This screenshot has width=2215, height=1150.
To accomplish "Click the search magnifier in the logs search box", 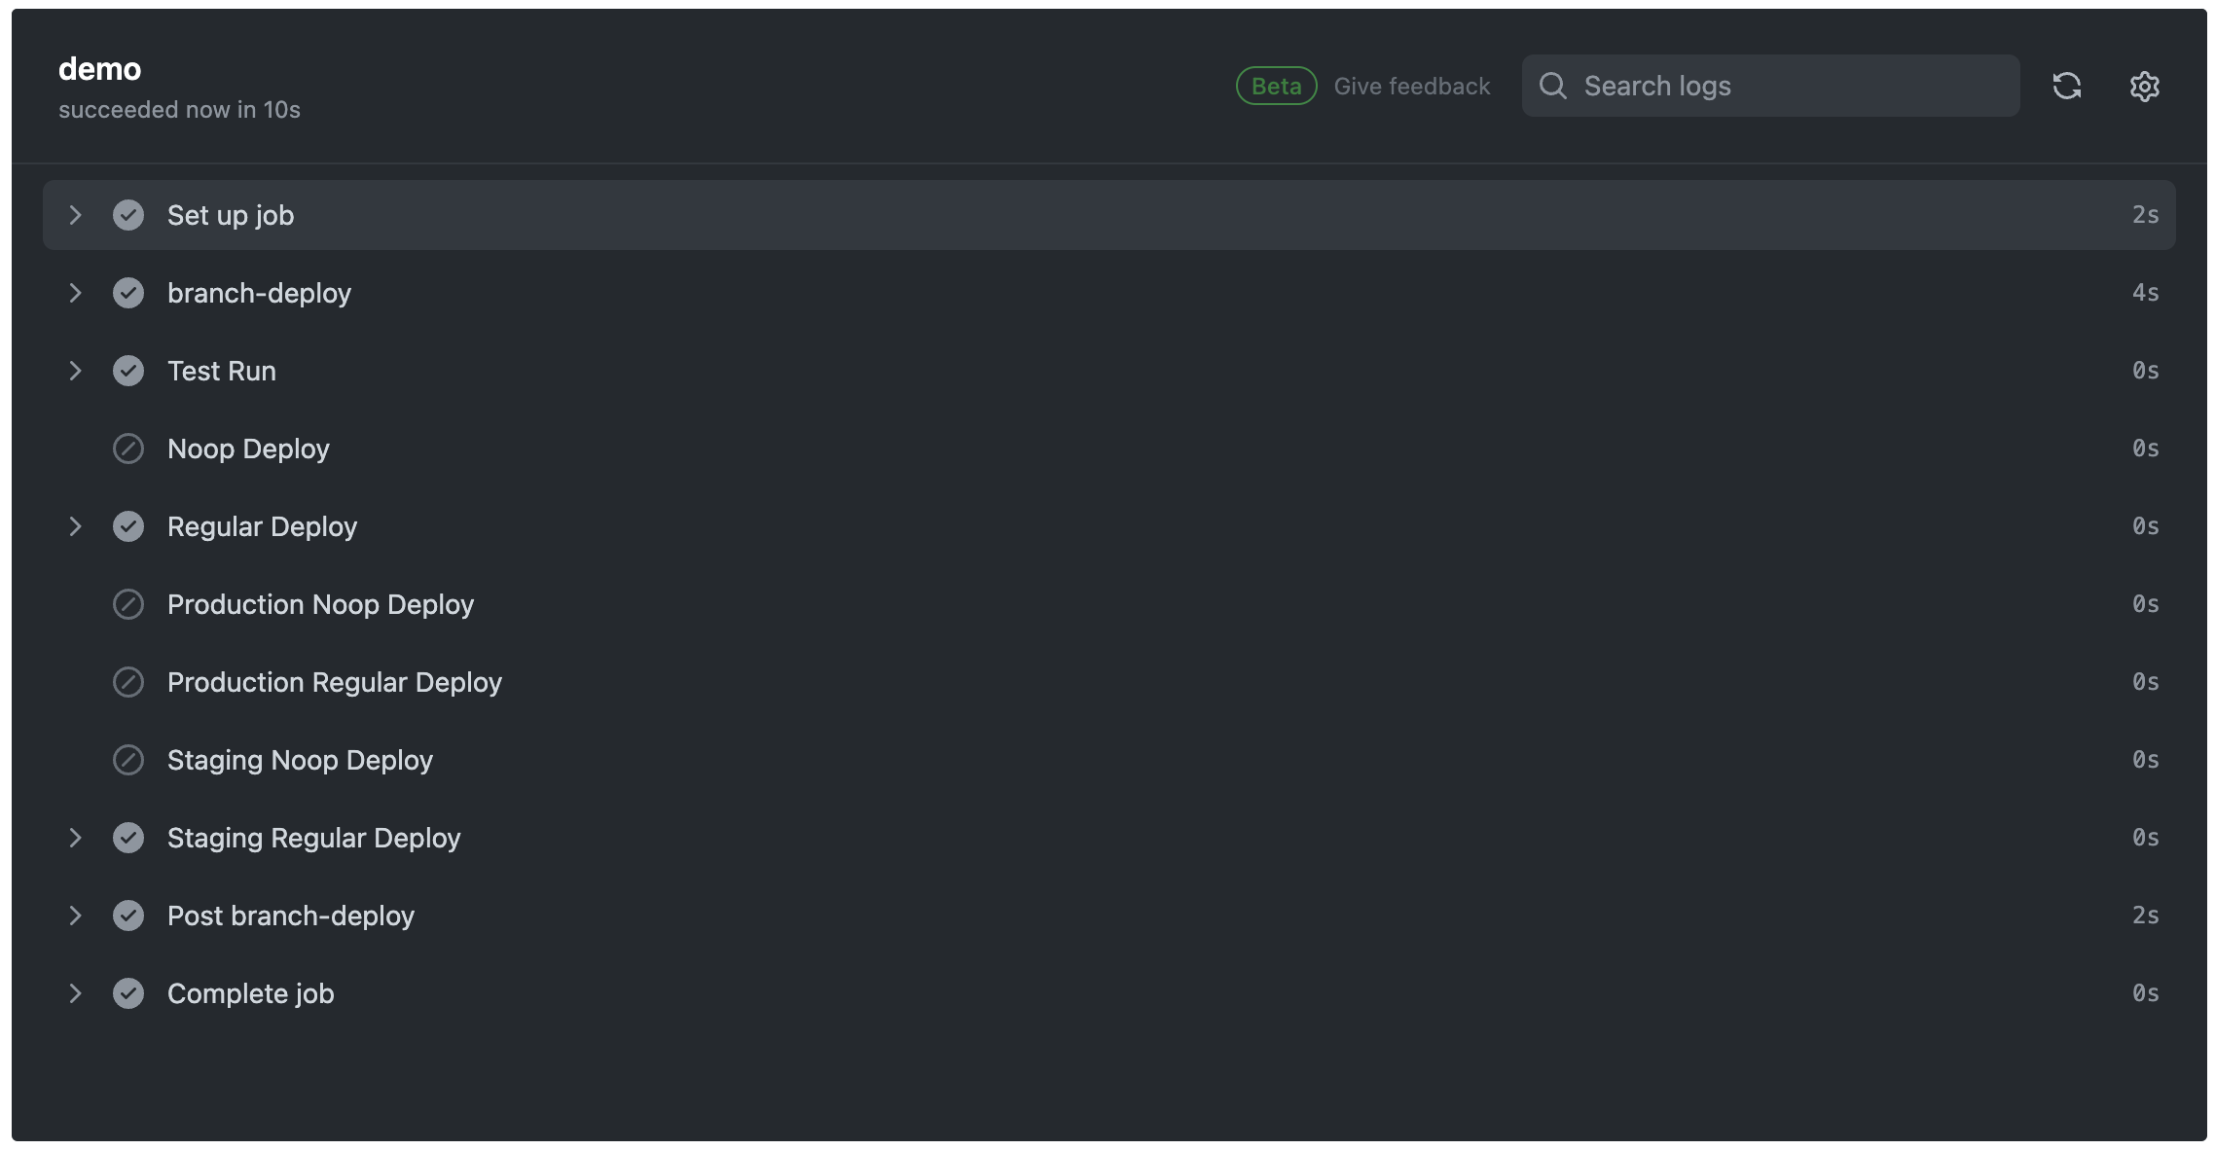I will point(1553,86).
